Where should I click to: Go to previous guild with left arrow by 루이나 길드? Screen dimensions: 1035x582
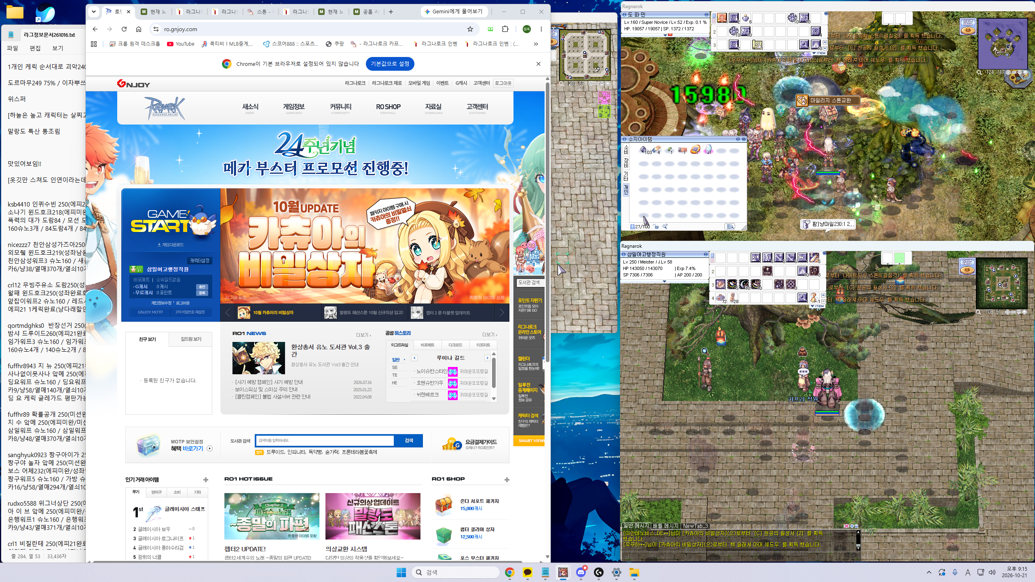(414, 358)
